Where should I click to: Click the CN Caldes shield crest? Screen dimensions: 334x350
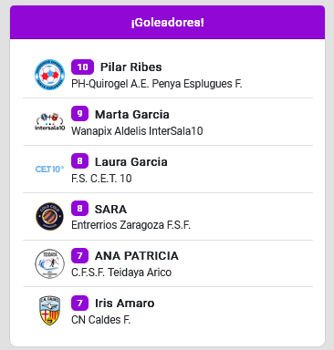point(49,311)
